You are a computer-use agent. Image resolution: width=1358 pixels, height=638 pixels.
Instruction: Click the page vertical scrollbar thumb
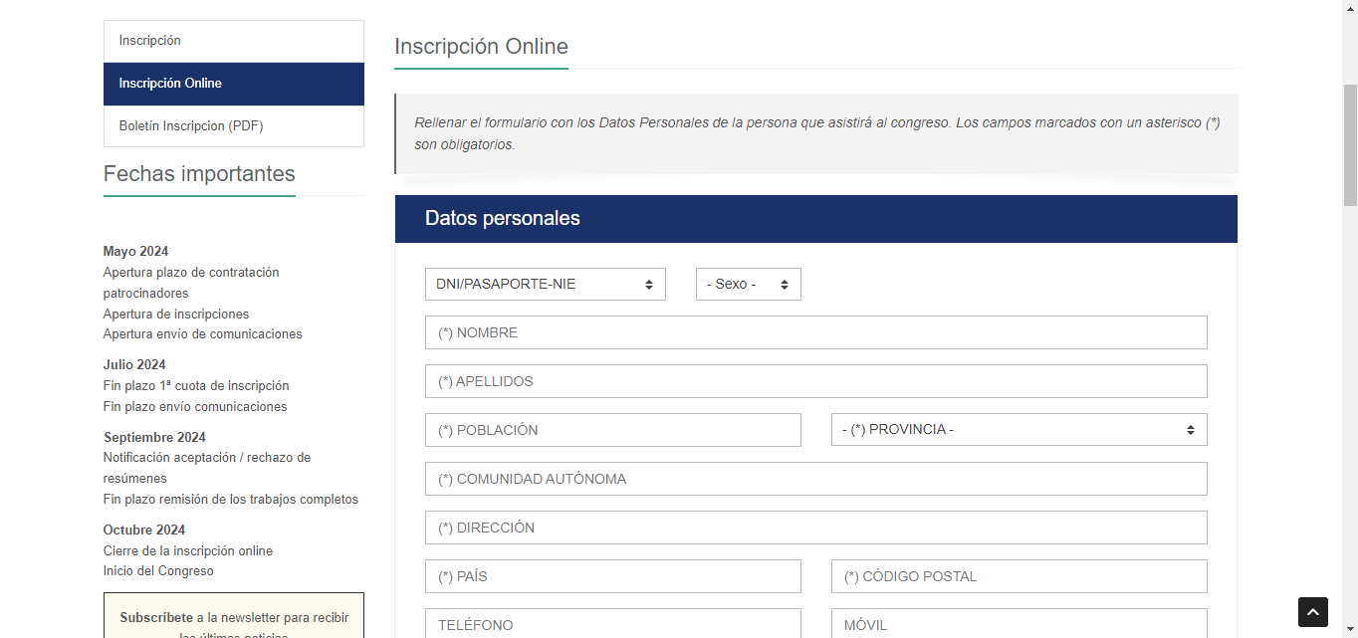pyautogui.click(x=1350, y=144)
